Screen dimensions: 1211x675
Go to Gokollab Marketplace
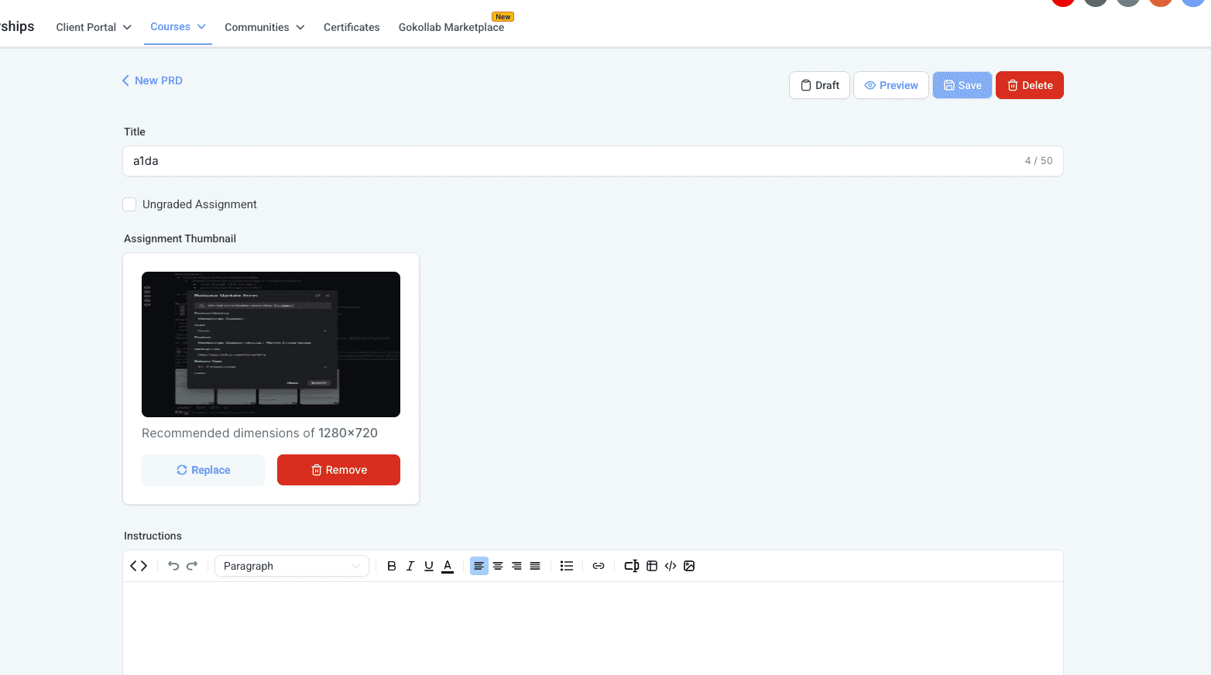coord(451,27)
